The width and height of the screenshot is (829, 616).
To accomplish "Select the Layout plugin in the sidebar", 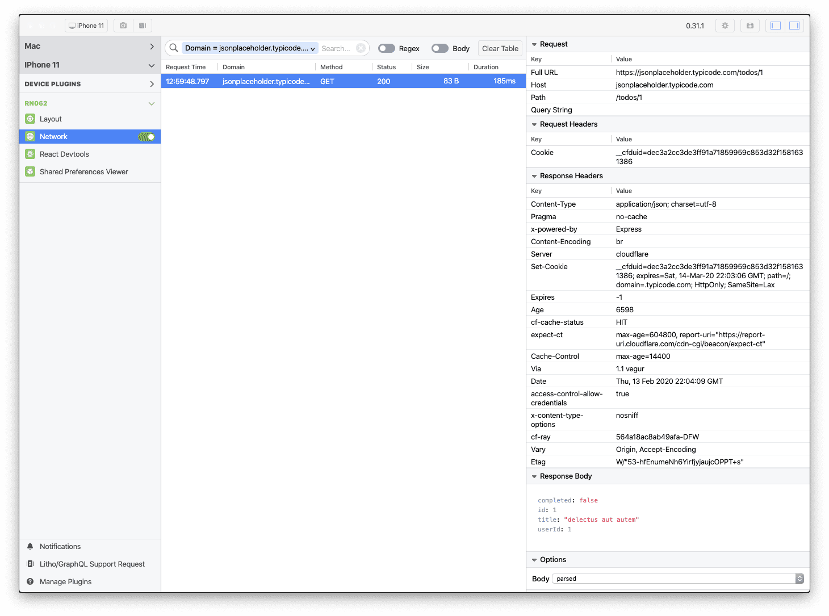I will [50, 119].
